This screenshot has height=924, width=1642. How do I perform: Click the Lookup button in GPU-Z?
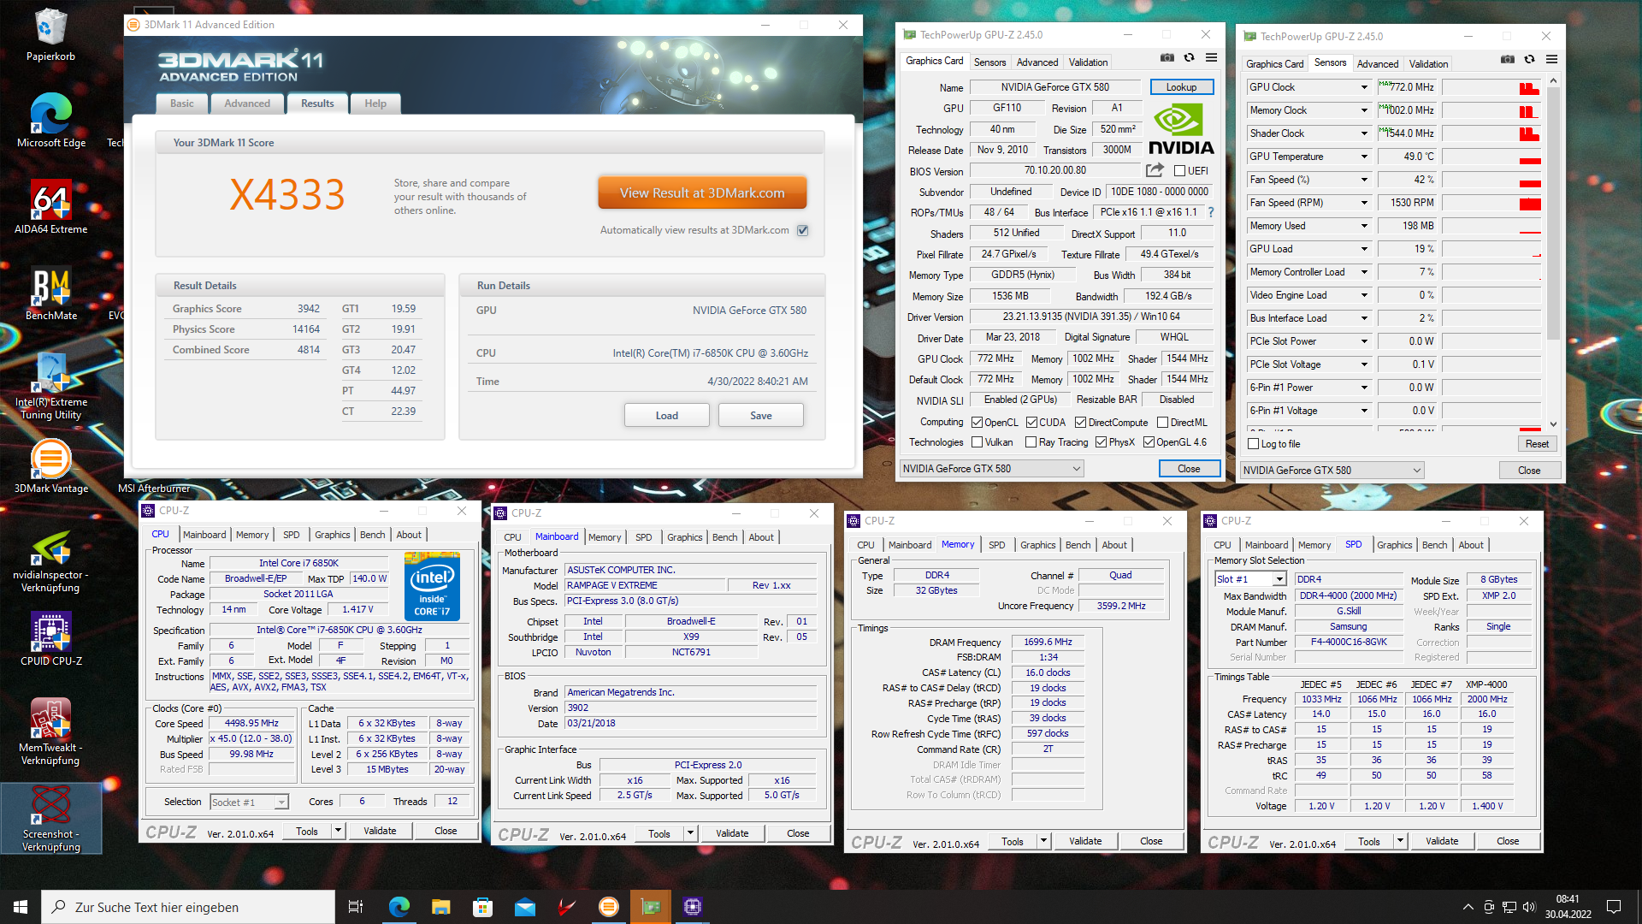(x=1181, y=87)
